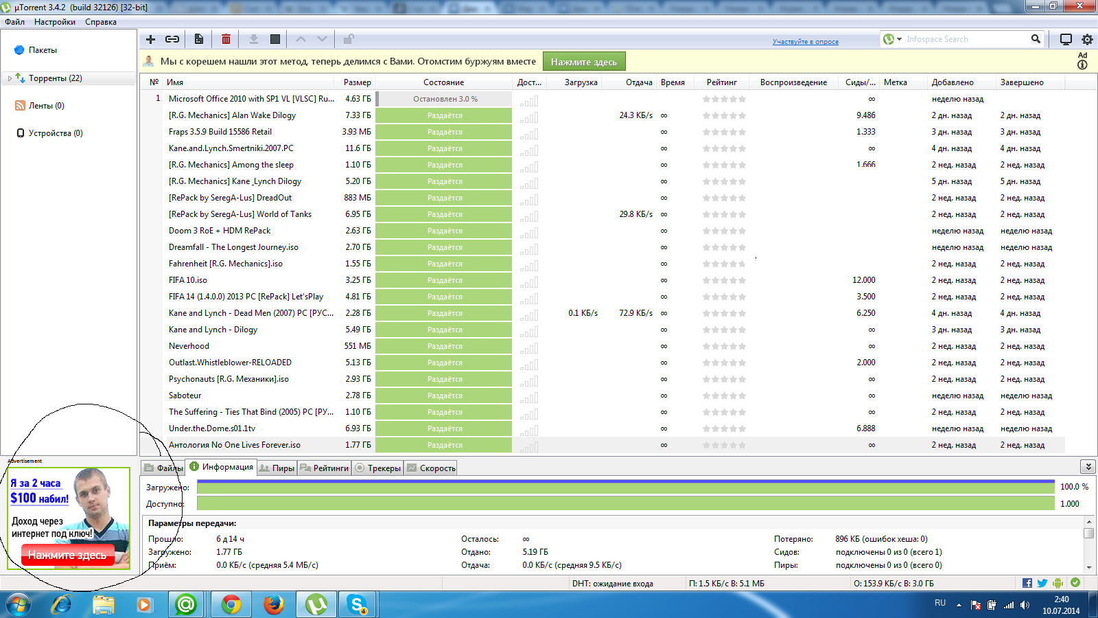Screen dimensions: 1098x618
Task: Open the remote monitor icon
Action: tap(1066, 39)
